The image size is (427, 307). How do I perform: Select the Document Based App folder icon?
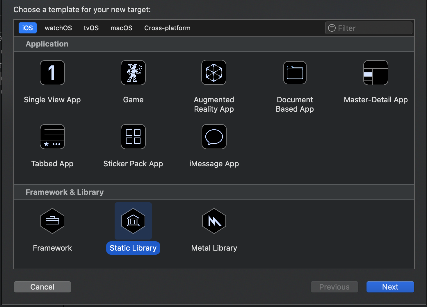click(x=295, y=73)
